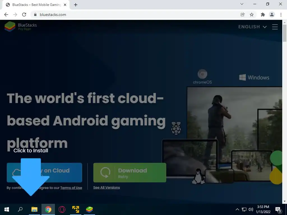Viewport: 287px width, 215px height.
Task: Open the Chrome three-dot menu
Action: pos(281,15)
